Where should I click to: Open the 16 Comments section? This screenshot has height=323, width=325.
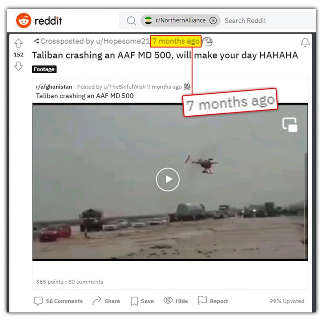(x=58, y=301)
